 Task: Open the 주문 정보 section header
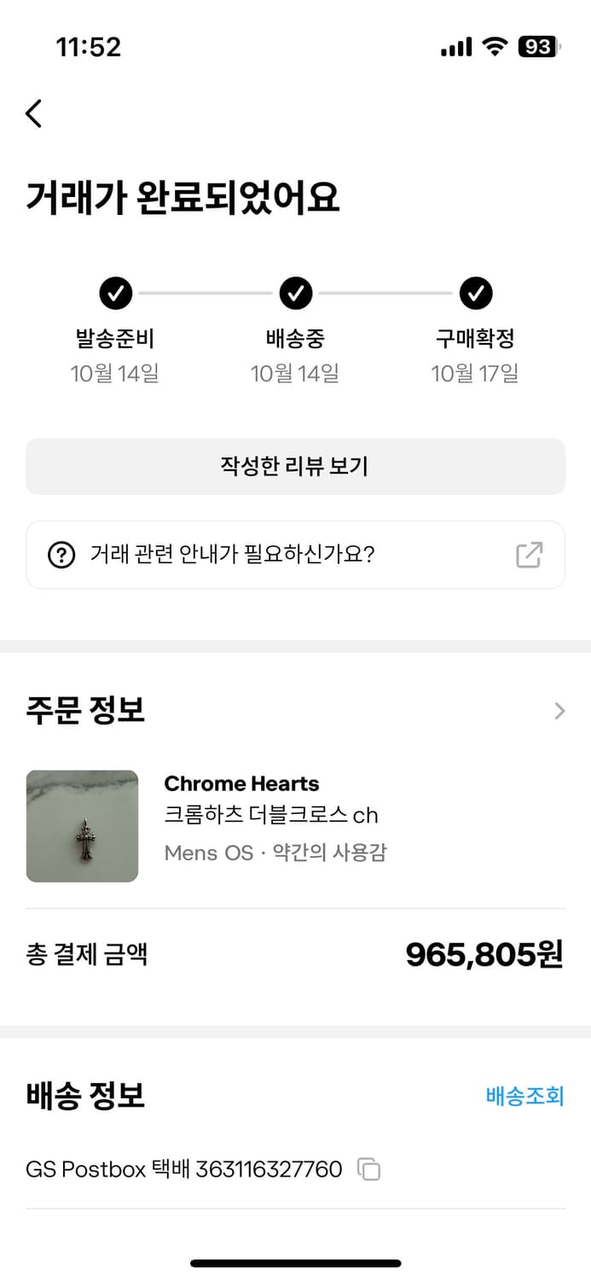[x=83, y=711]
